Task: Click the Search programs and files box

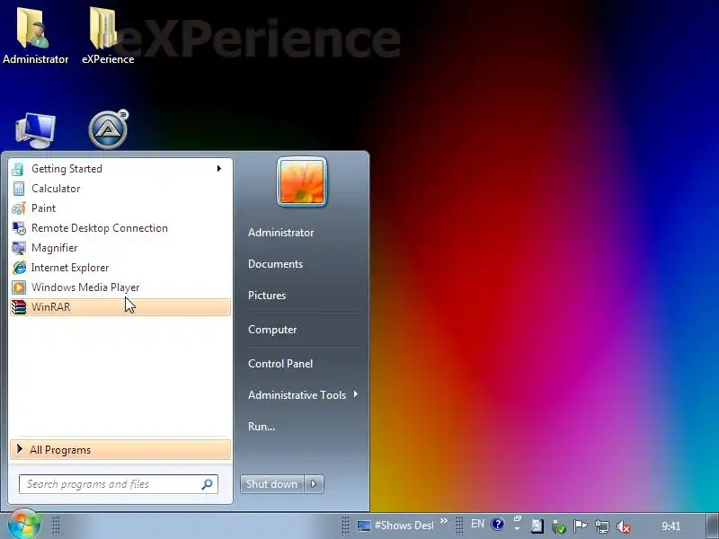Action: 119,484
